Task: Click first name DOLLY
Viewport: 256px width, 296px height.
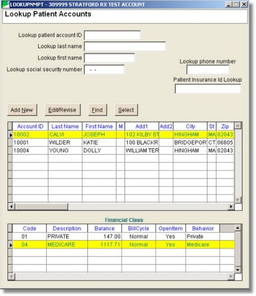Action: pyautogui.click(x=99, y=151)
